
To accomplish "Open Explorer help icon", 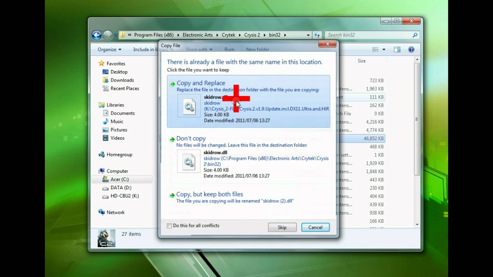I will (x=411, y=49).
